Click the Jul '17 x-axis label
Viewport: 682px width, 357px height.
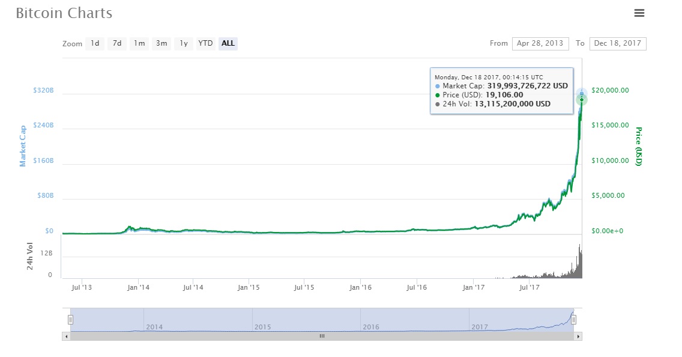point(530,287)
